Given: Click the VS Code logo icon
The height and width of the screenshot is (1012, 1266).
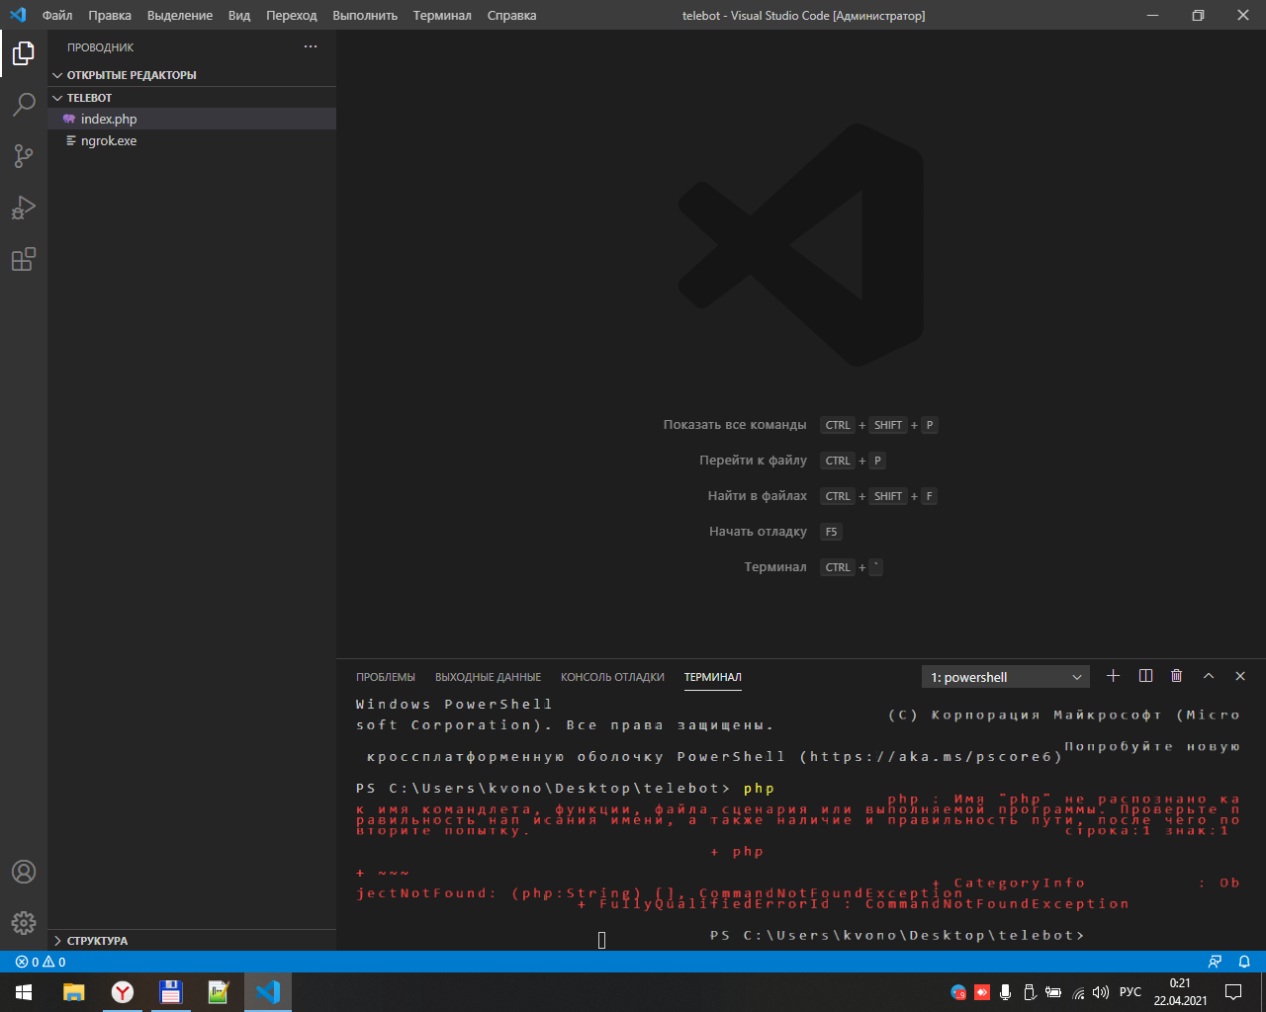Looking at the screenshot, I should [18, 15].
